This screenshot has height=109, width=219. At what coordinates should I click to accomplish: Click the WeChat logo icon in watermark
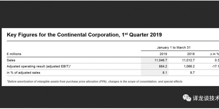[x=187, y=98]
